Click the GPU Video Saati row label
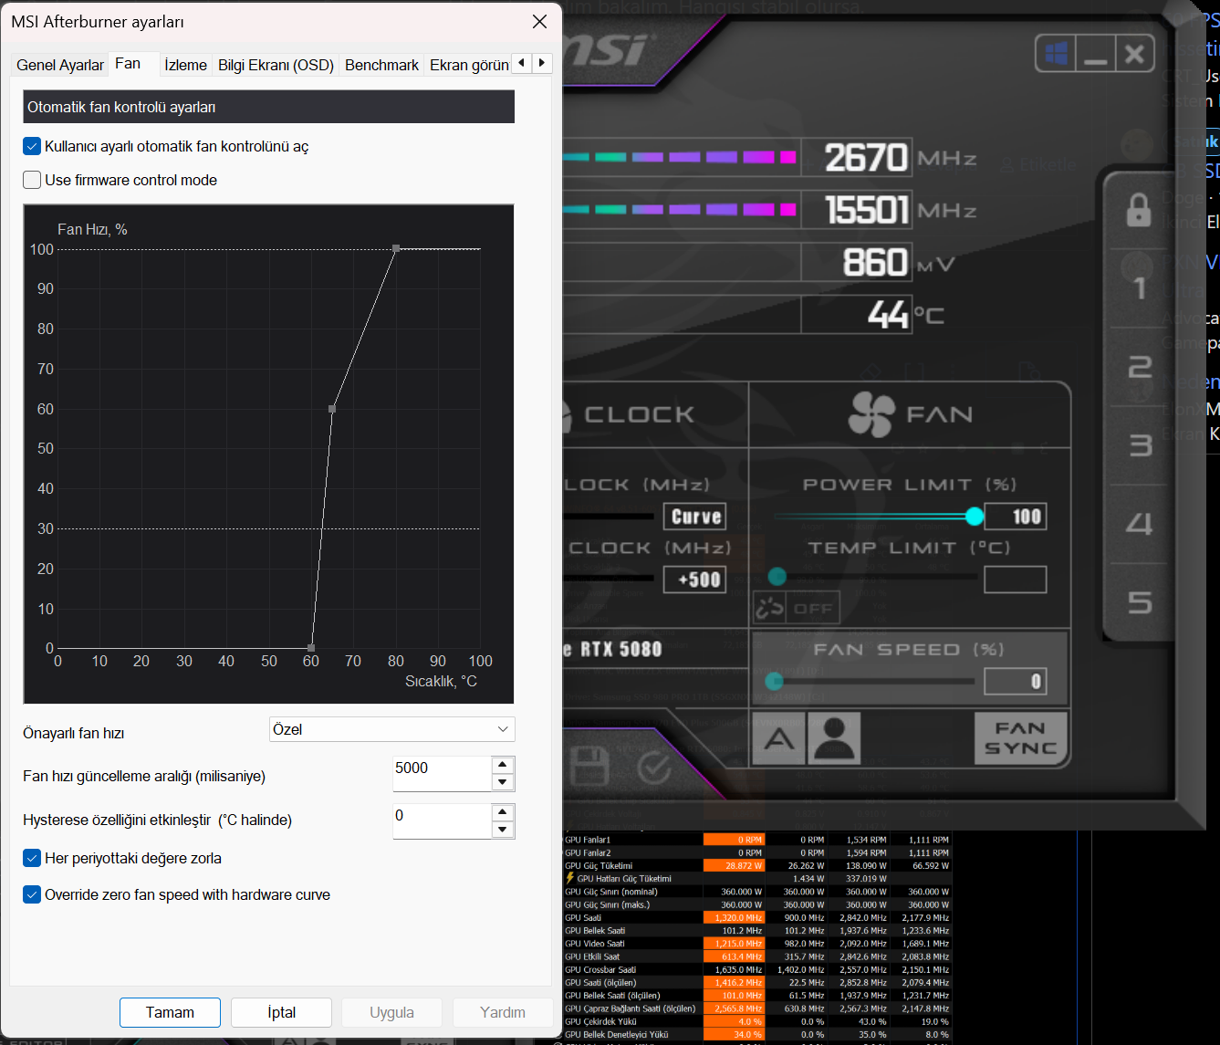The height and width of the screenshot is (1045, 1220). tap(595, 944)
